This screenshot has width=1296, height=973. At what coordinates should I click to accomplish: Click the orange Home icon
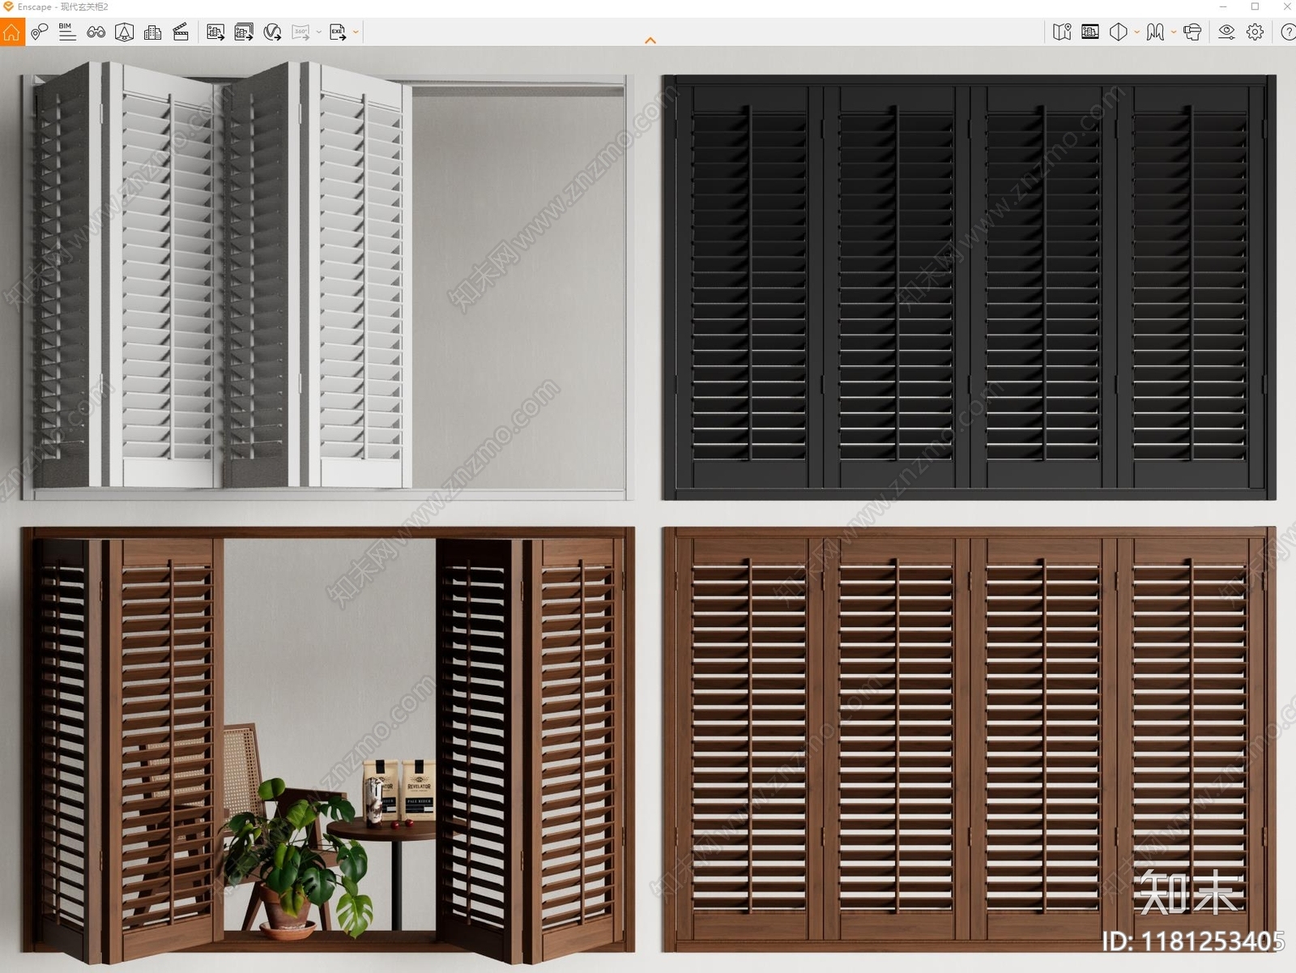click(x=12, y=32)
